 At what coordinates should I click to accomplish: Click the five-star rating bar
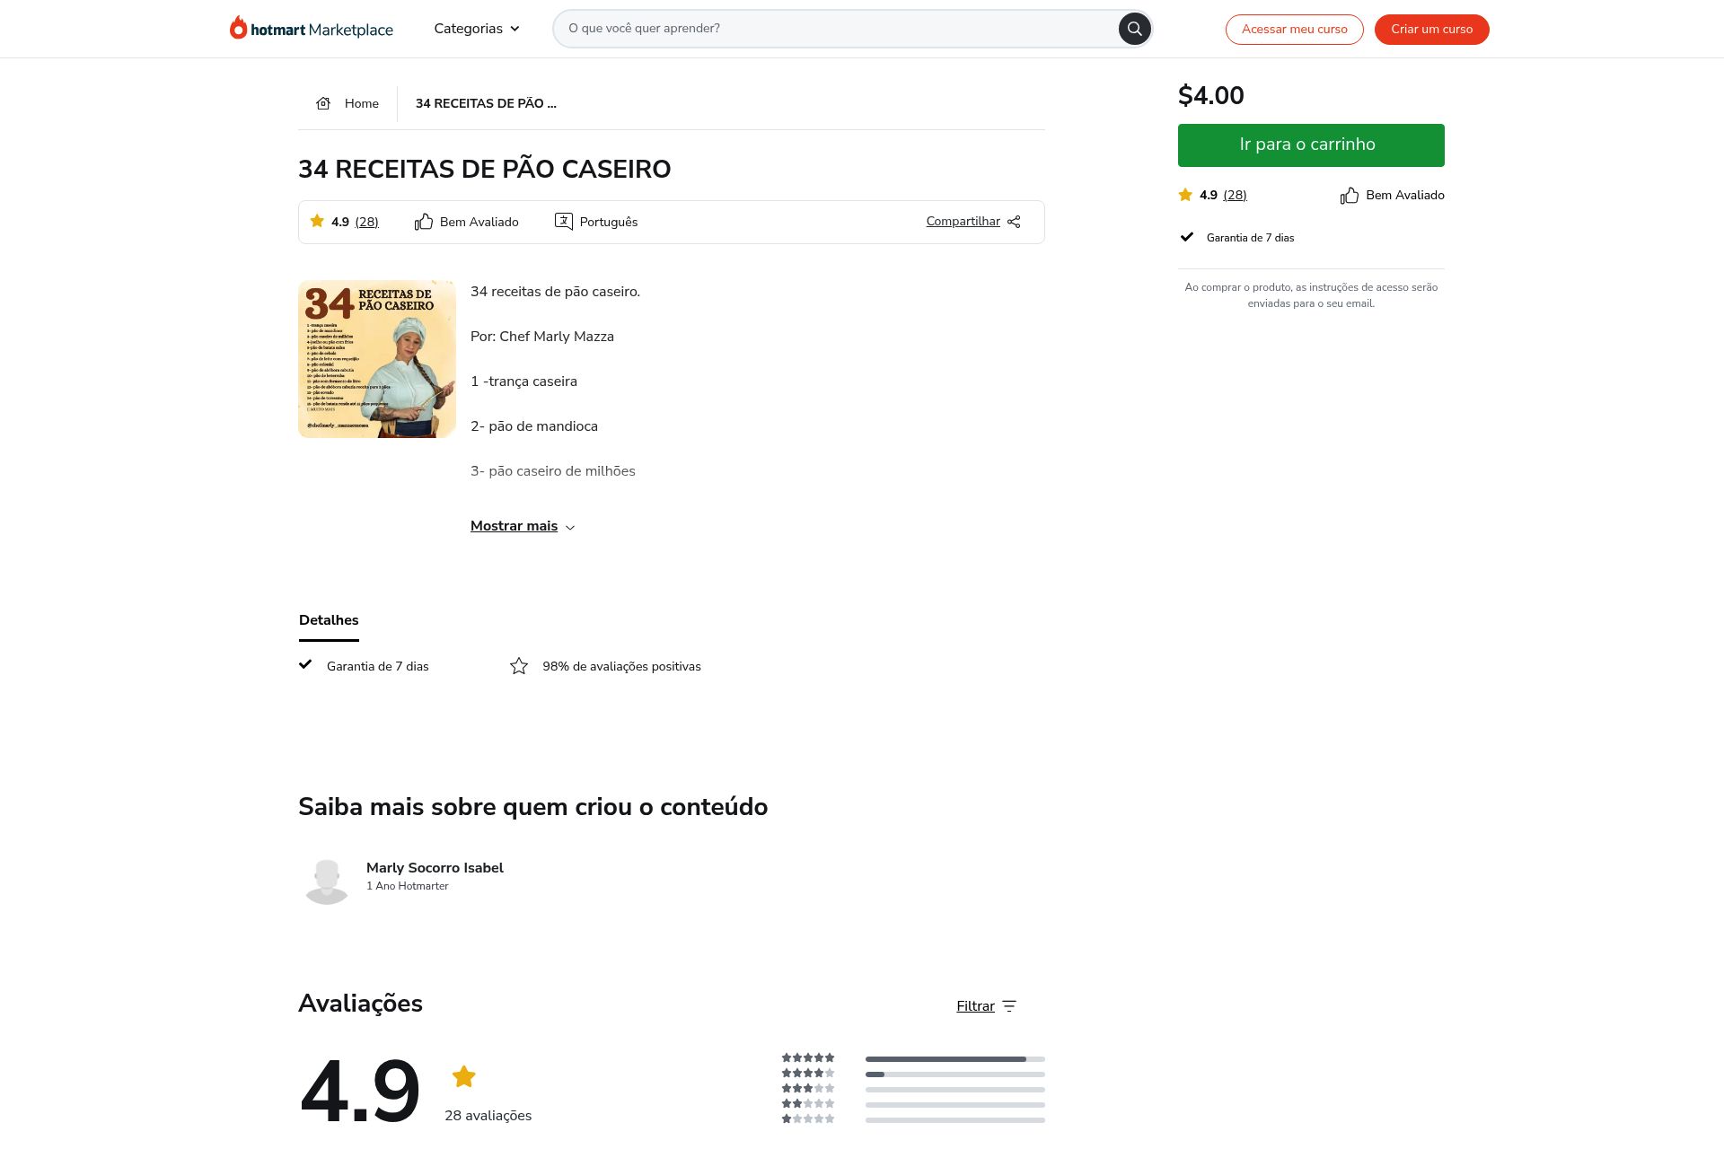pyautogui.click(x=954, y=1059)
